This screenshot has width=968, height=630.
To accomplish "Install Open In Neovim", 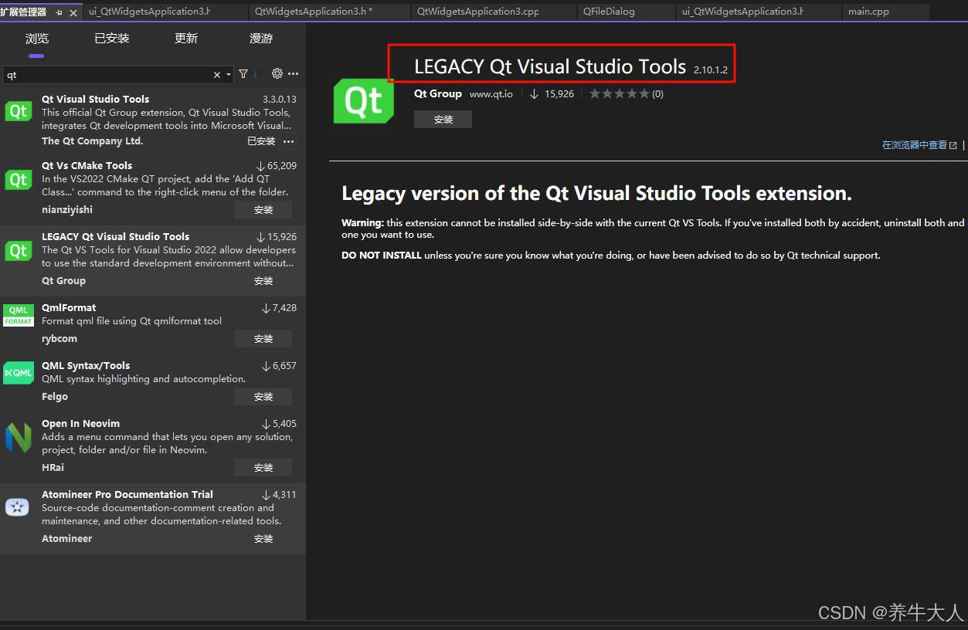I will (263, 468).
